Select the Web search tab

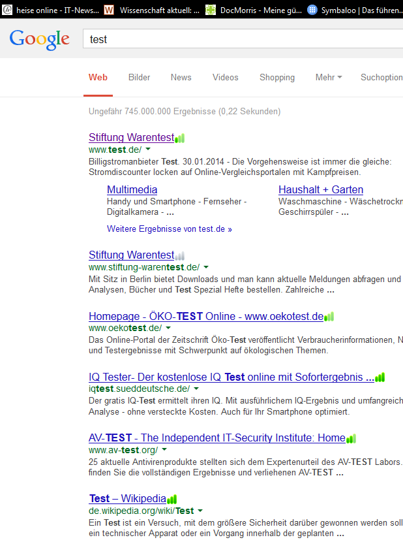coord(98,78)
